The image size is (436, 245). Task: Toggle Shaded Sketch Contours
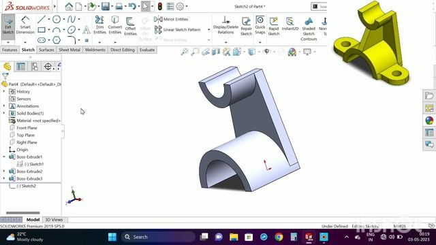tap(309, 29)
